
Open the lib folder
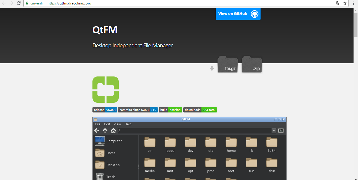[251, 145]
